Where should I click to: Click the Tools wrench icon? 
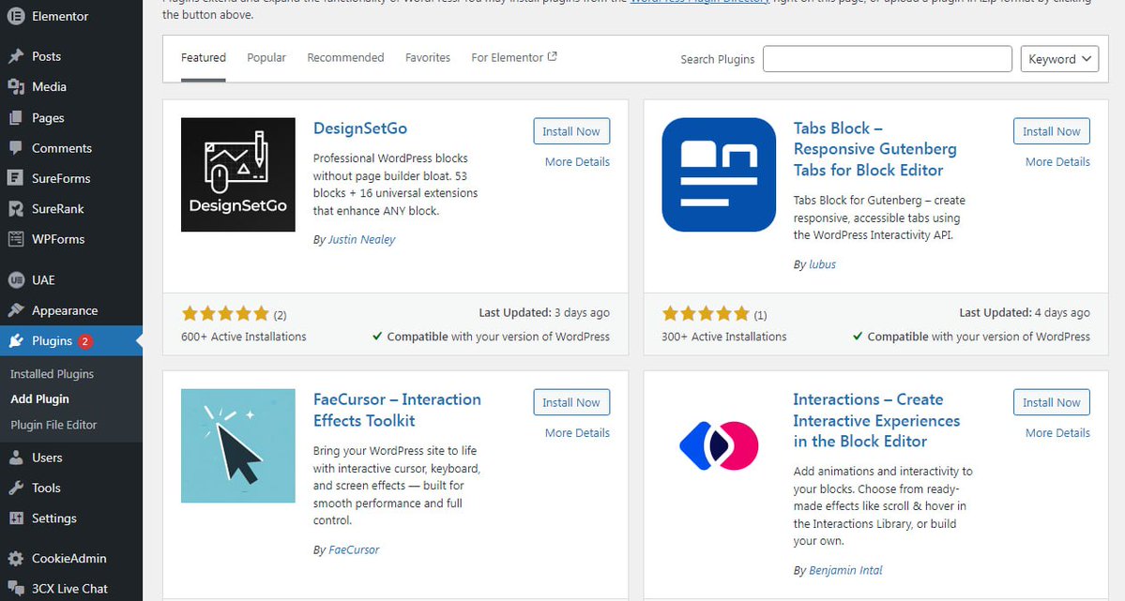click(x=16, y=488)
